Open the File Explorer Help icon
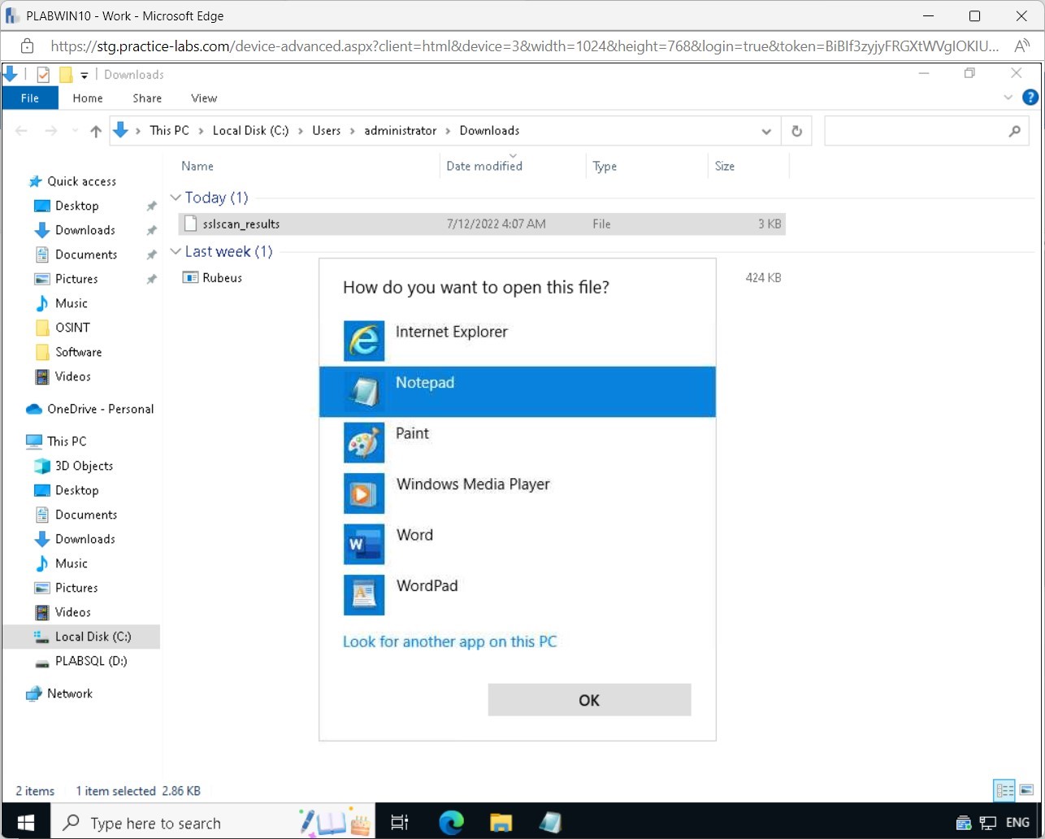Image resolution: width=1045 pixels, height=839 pixels. coord(1030,98)
